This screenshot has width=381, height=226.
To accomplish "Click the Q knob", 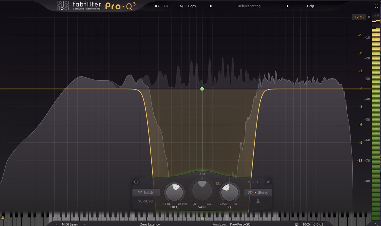I will click(229, 192).
